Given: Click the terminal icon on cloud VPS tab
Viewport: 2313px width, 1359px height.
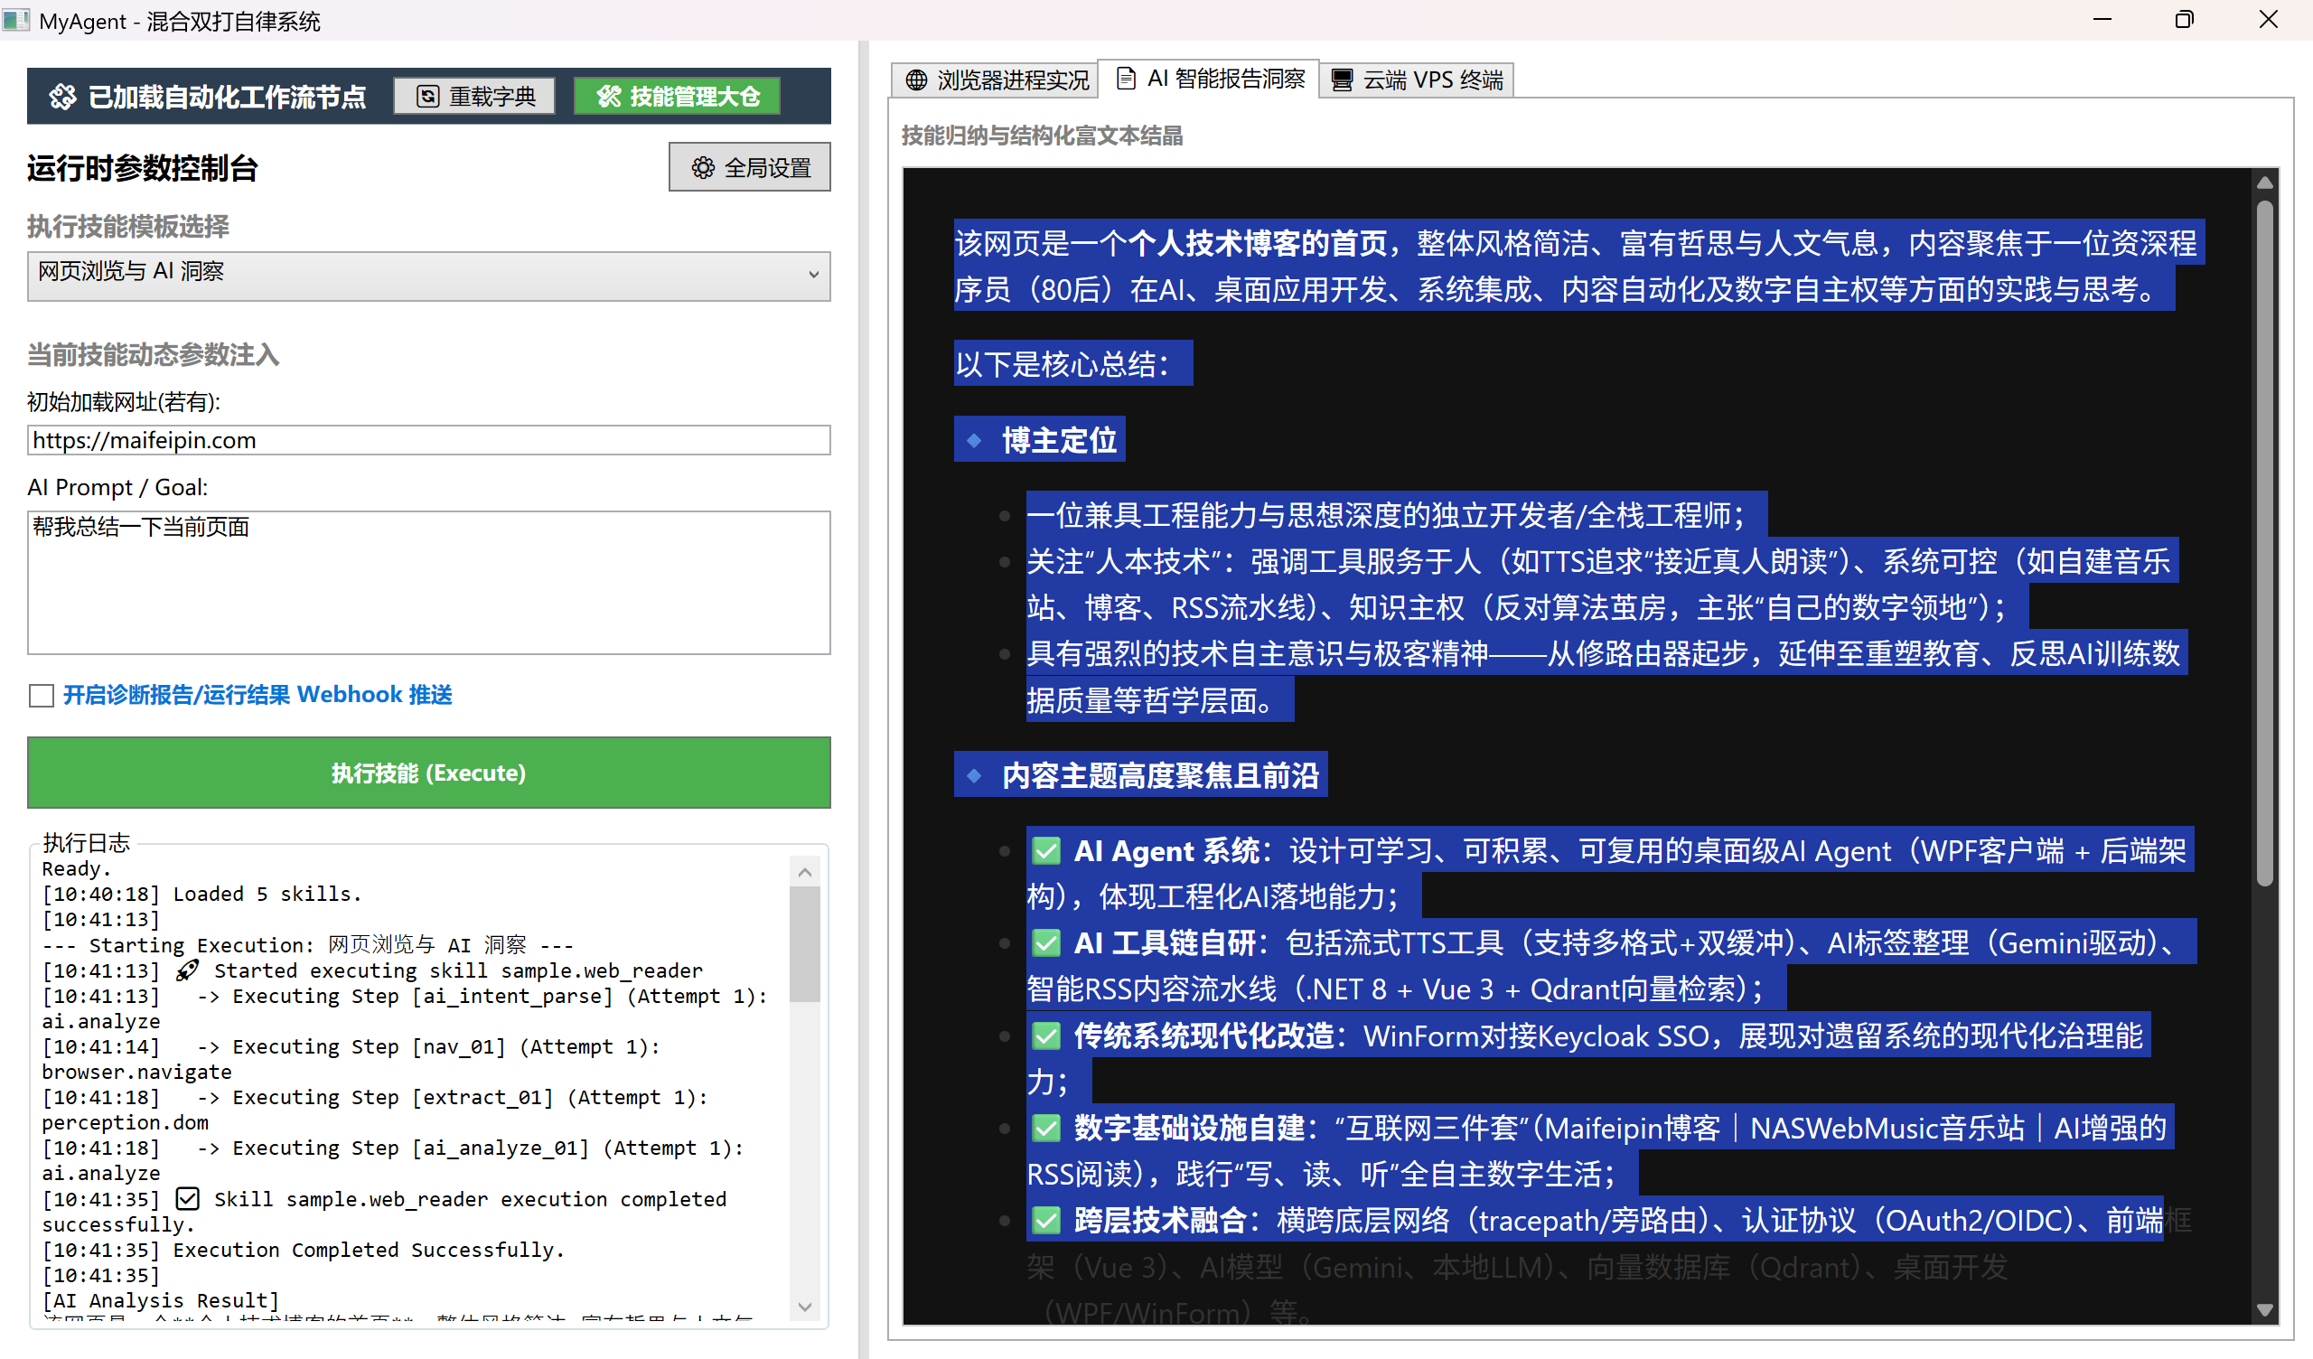Looking at the screenshot, I should point(1341,80).
